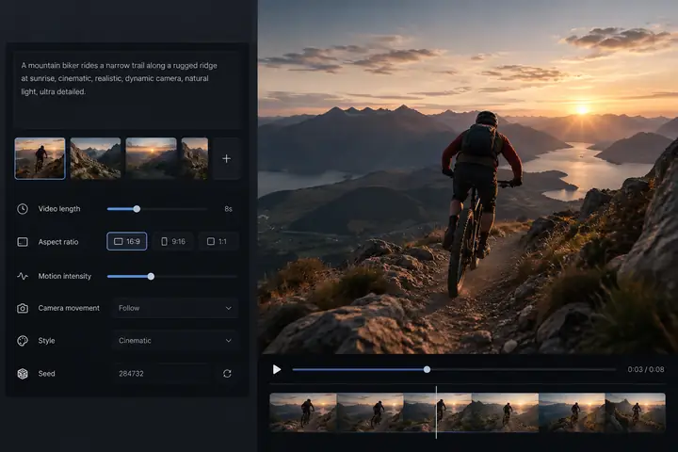Screen dimensions: 678x452
Task: Click the main video preview image
Action: tap(468, 177)
